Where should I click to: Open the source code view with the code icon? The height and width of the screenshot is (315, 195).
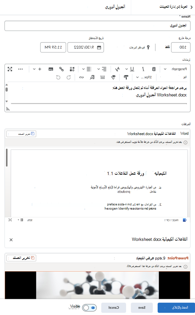[81, 77]
